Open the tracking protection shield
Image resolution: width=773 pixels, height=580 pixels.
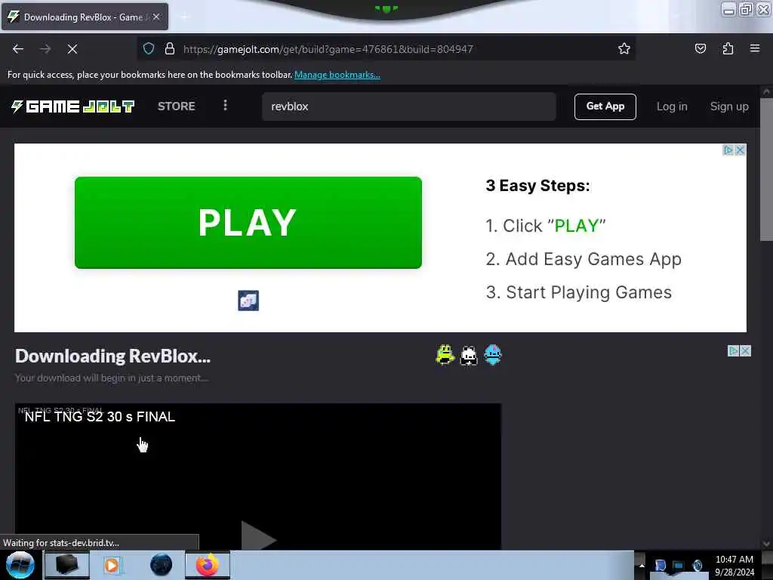tap(149, 48)
